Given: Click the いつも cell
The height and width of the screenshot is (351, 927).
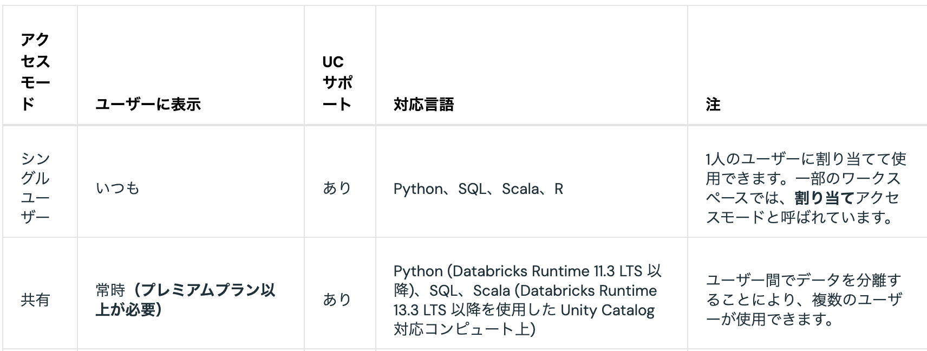Looking at the screenshot, I should point(117,188).
